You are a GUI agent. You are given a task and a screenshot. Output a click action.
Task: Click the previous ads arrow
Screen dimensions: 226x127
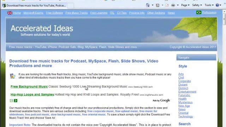(11, 101)
